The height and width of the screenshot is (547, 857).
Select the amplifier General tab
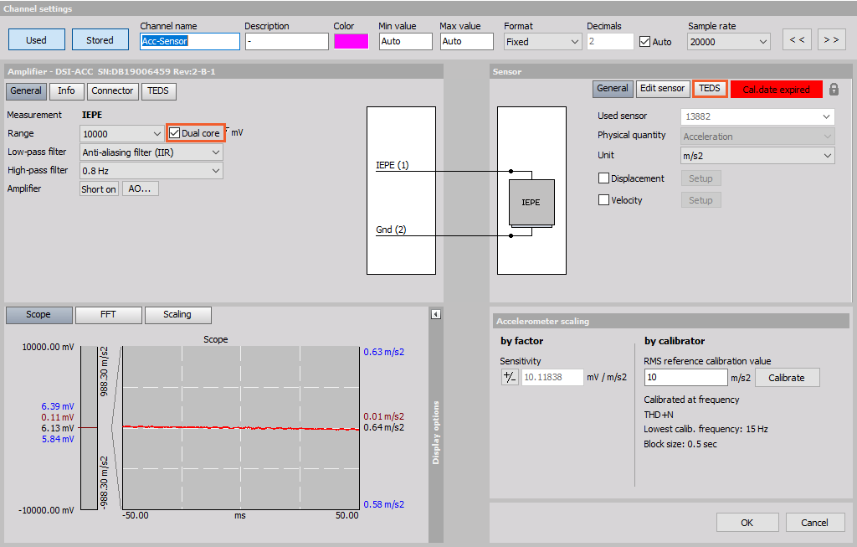pyautogui.click(x=26, y=90)
